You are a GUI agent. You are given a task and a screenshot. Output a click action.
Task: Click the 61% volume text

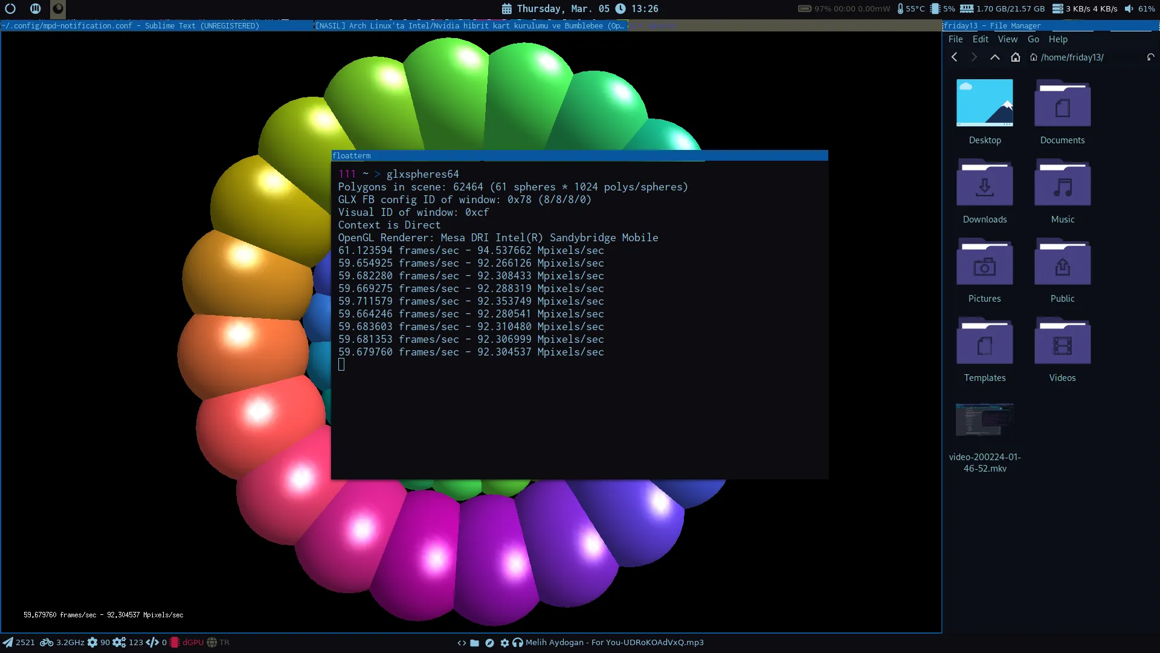click(1147, 8)
